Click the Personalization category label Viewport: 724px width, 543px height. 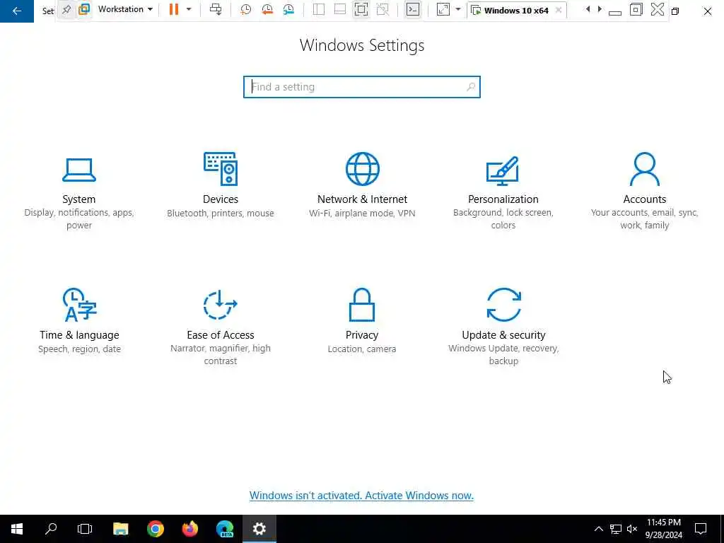coord(503,199)
